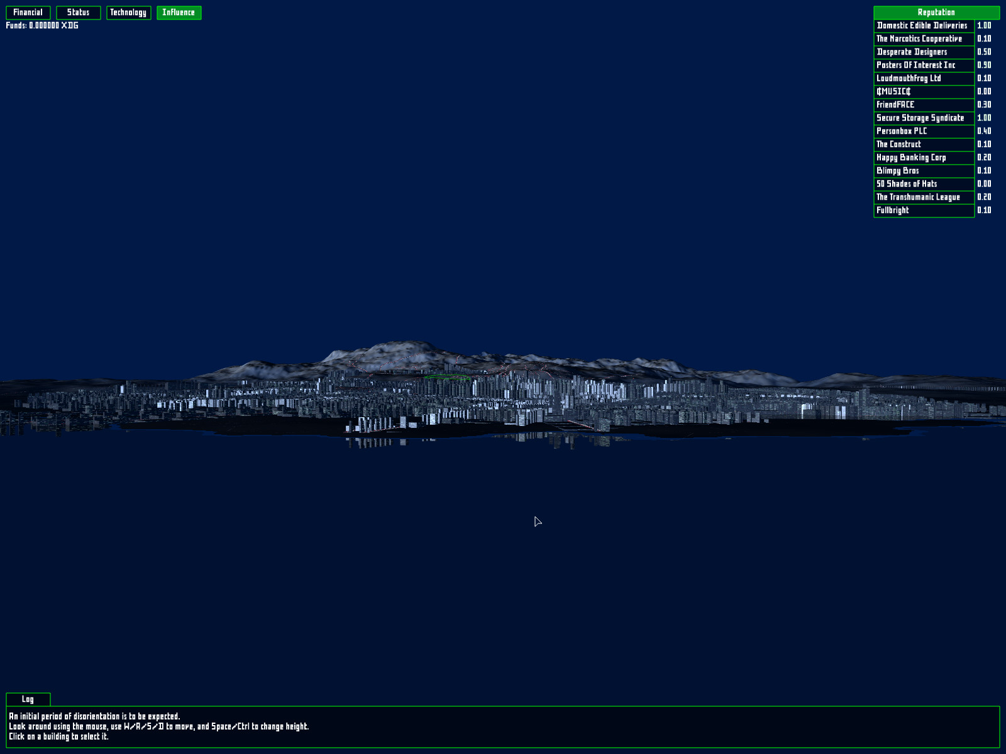Switch to the Influence view
Viewport: 1006px width, 754px height.
tap(179, 12)
